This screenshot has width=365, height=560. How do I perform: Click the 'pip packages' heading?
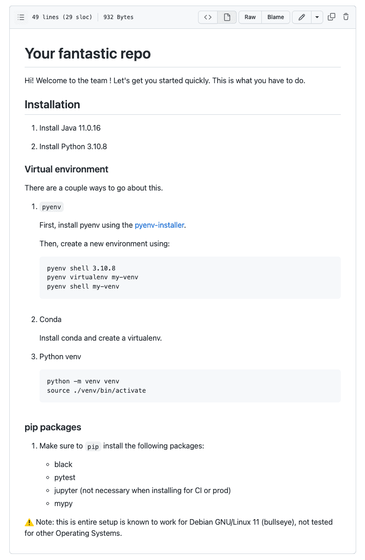(x=53, y=427)
